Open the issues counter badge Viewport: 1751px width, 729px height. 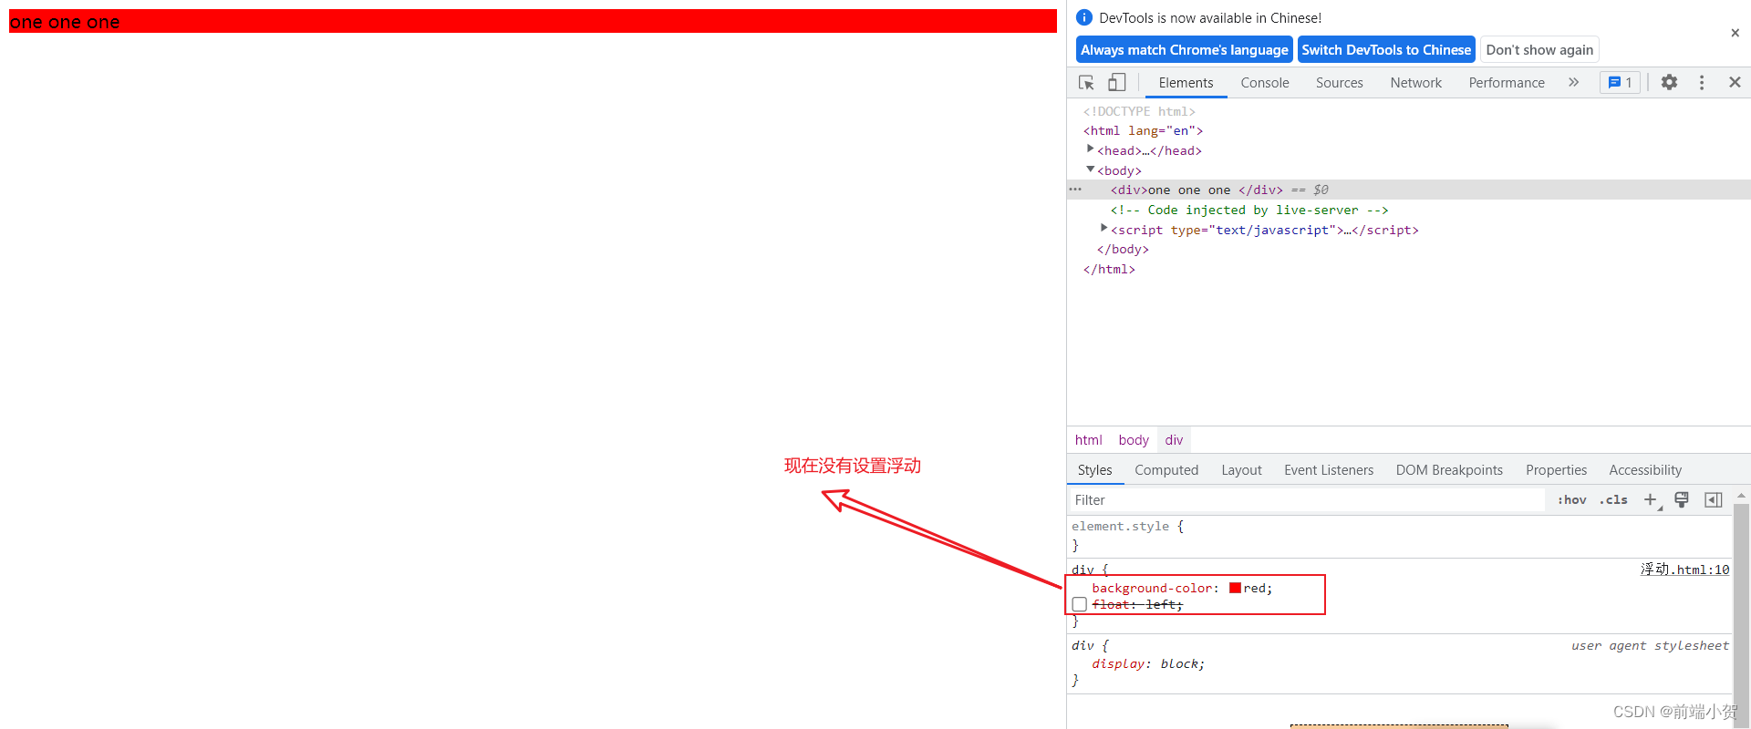click(1621, 83)
